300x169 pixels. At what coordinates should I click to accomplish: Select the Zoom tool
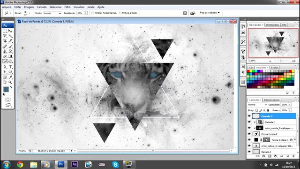pyautogui.click(x=10, y=83)
